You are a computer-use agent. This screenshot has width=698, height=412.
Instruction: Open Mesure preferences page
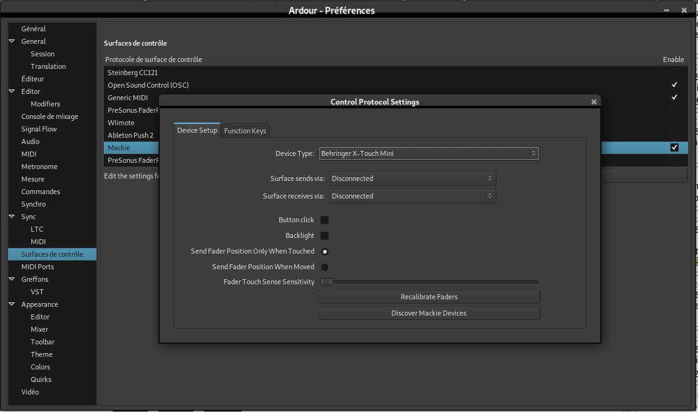(x=33, y=179)
